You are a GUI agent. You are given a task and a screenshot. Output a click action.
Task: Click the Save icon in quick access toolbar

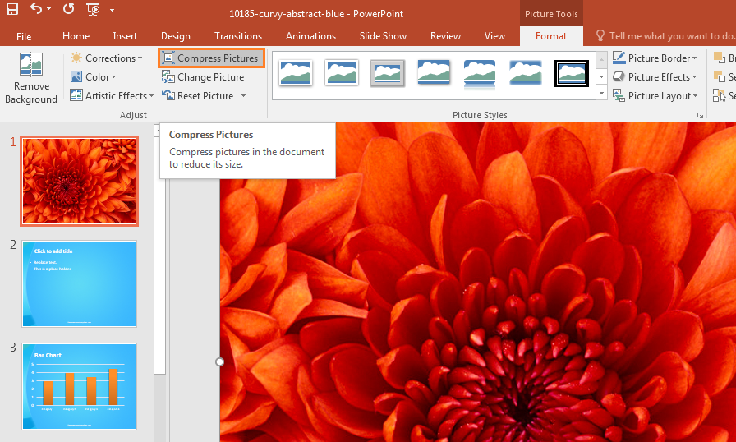[x=11, y=8]
